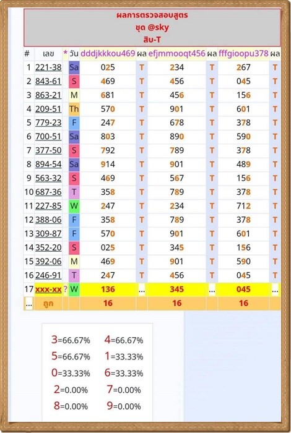Click the ellipsis button in the ถูก row
The width and height of the screenshot is (291, 433).
(x=28, y=304)
